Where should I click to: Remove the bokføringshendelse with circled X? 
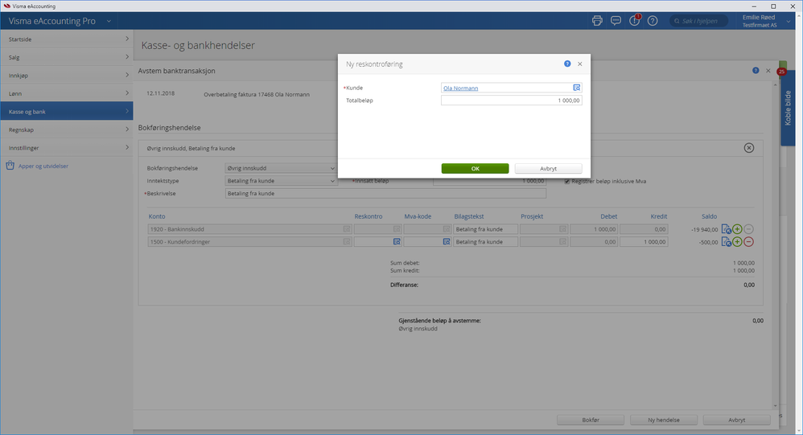749,148
